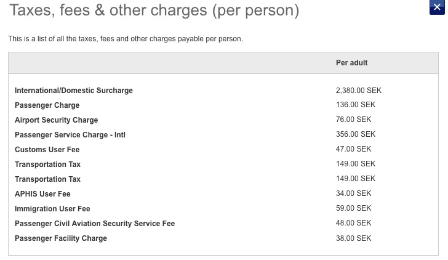Close the taxes and fees dialog

coord(437,7)
